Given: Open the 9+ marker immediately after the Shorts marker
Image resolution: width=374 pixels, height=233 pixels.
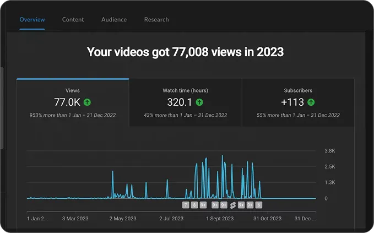Looking at the screenshot, I should pos(241,205).
